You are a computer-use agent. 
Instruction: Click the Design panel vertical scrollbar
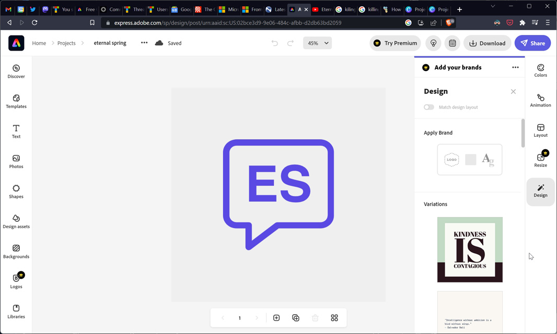click(523, 133)
